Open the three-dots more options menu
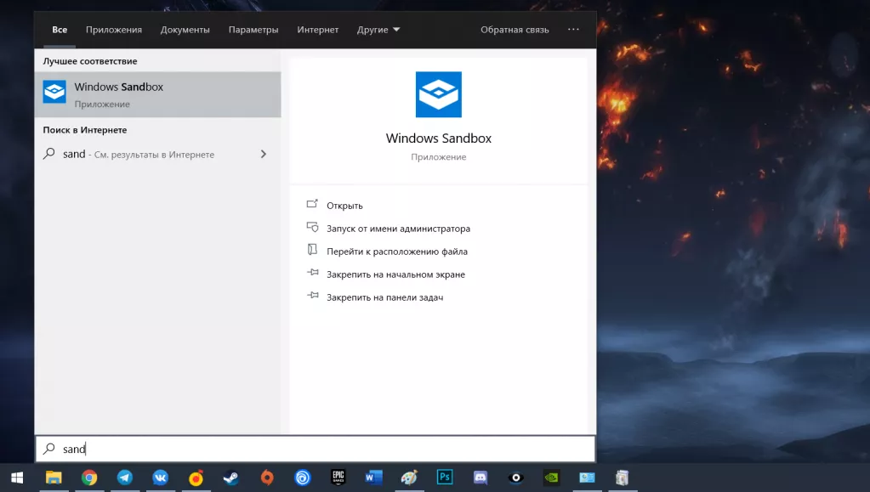Screen dimensions: 870x492 click(x=573, y=30)
